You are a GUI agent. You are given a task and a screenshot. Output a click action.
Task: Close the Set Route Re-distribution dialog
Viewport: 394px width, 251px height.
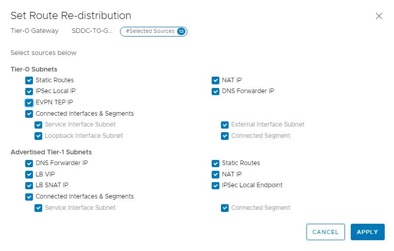(379, 16)
